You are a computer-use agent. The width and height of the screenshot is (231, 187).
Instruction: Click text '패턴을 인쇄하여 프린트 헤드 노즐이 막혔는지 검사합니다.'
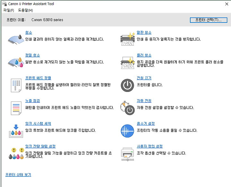[70, 108]
